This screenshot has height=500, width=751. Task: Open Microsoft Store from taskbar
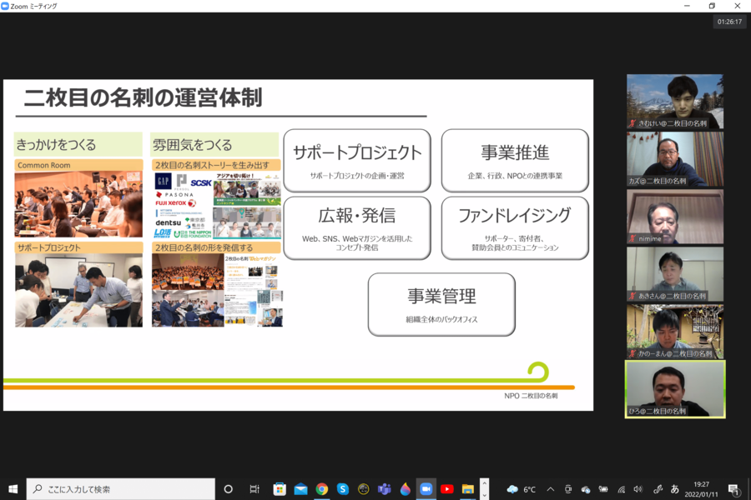(280, 489)
